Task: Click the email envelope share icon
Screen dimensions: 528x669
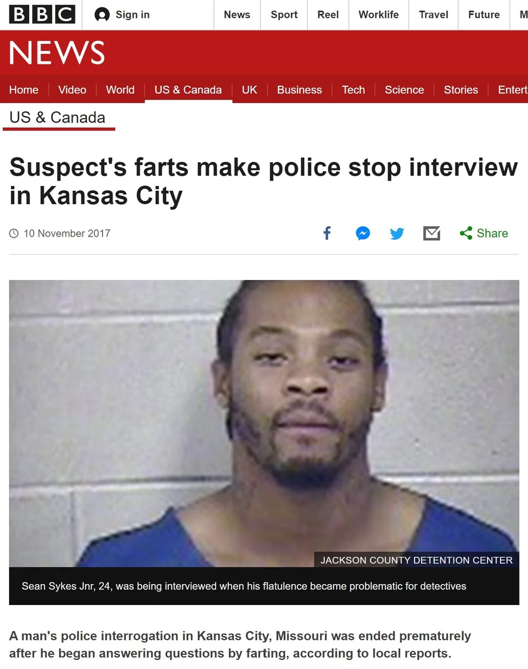Action: point(432,233)
